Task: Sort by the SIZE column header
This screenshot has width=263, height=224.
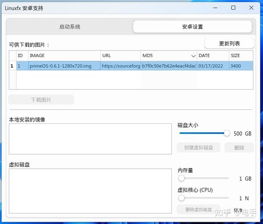Action: coord(241,56)
